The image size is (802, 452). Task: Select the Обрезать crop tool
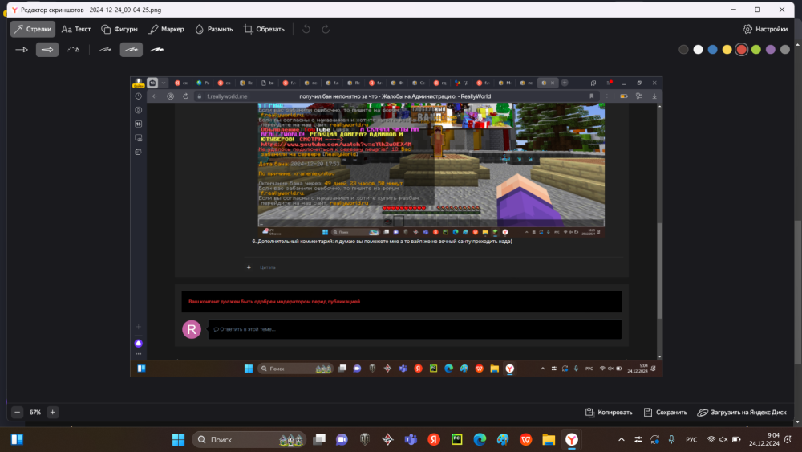[x=264, y=29]
